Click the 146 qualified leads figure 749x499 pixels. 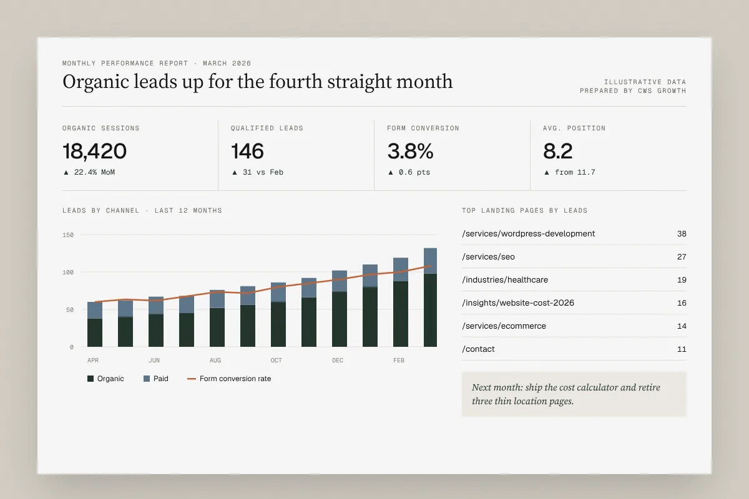(248, 151)
